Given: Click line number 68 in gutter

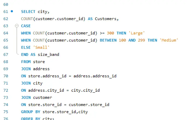Looking at the screenshot, I should coord(6,62).
